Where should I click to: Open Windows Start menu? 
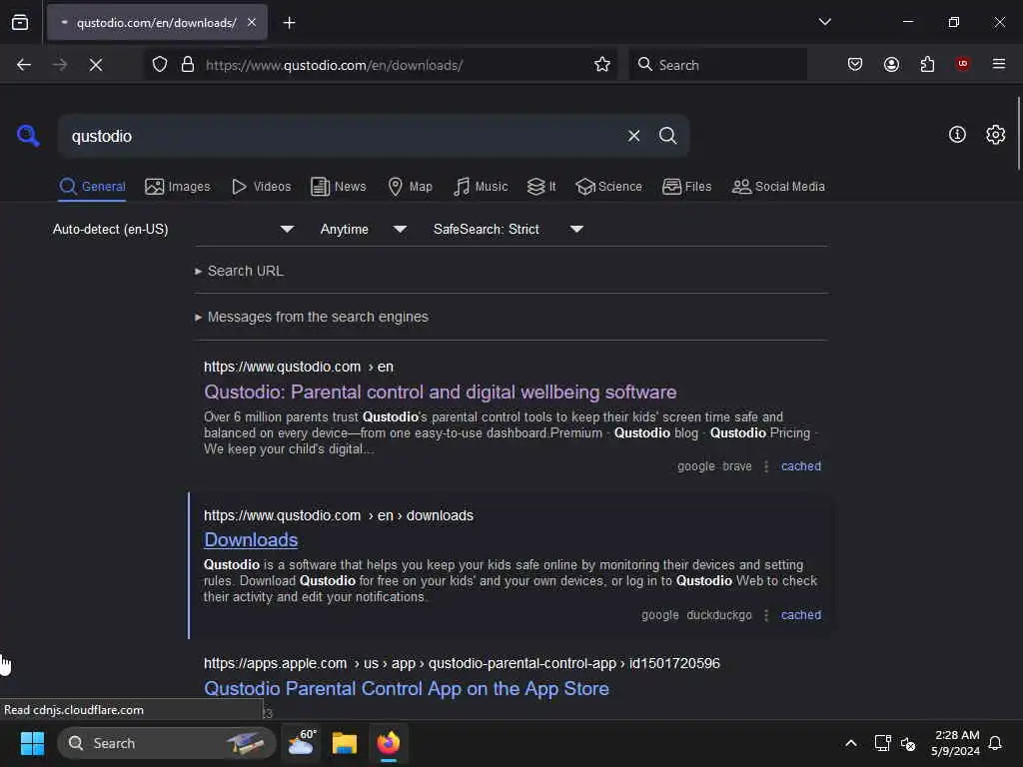[32, 743]
